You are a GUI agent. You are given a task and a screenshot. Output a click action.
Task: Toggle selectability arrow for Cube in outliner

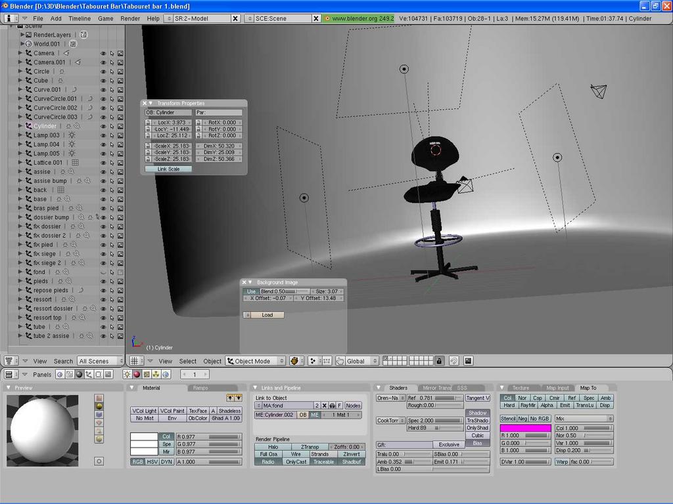coord(112,81)
